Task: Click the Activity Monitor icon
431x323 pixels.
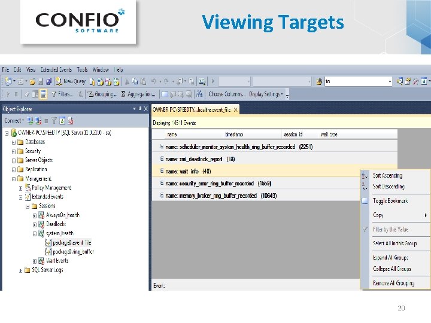Action: coord(202,81)
